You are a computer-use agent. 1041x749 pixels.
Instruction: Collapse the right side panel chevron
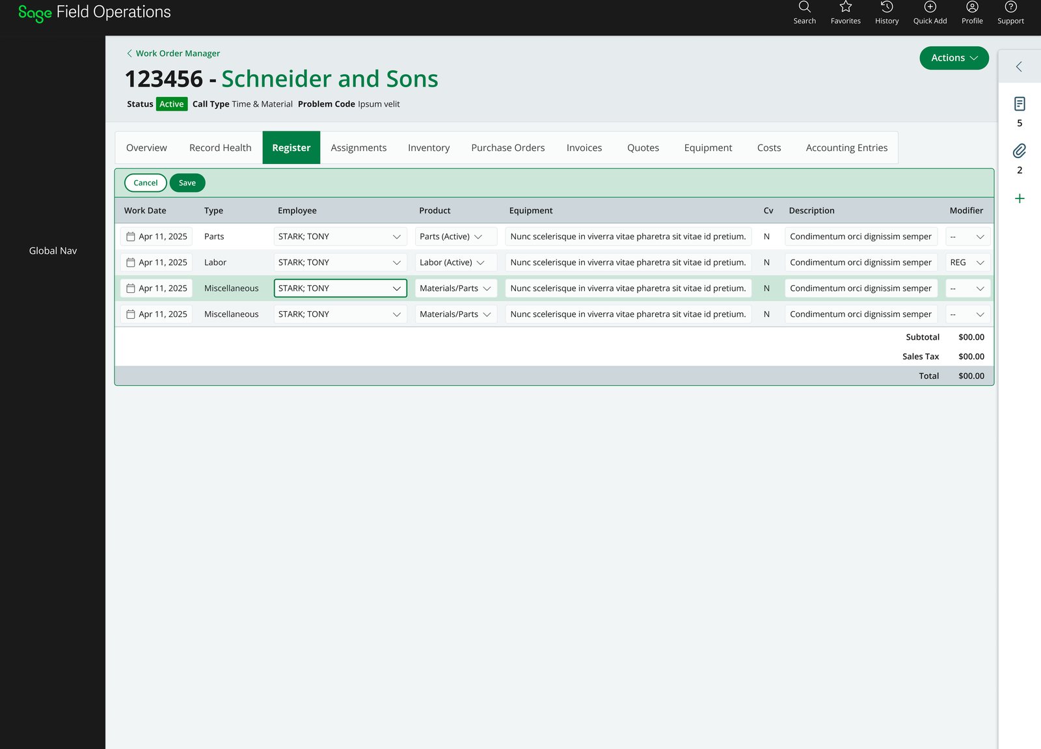pyautogui.click(x=1019, y=66)
